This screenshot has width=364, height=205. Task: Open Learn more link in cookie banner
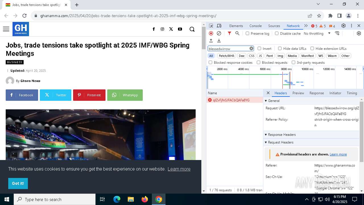[x=179, y=169]
